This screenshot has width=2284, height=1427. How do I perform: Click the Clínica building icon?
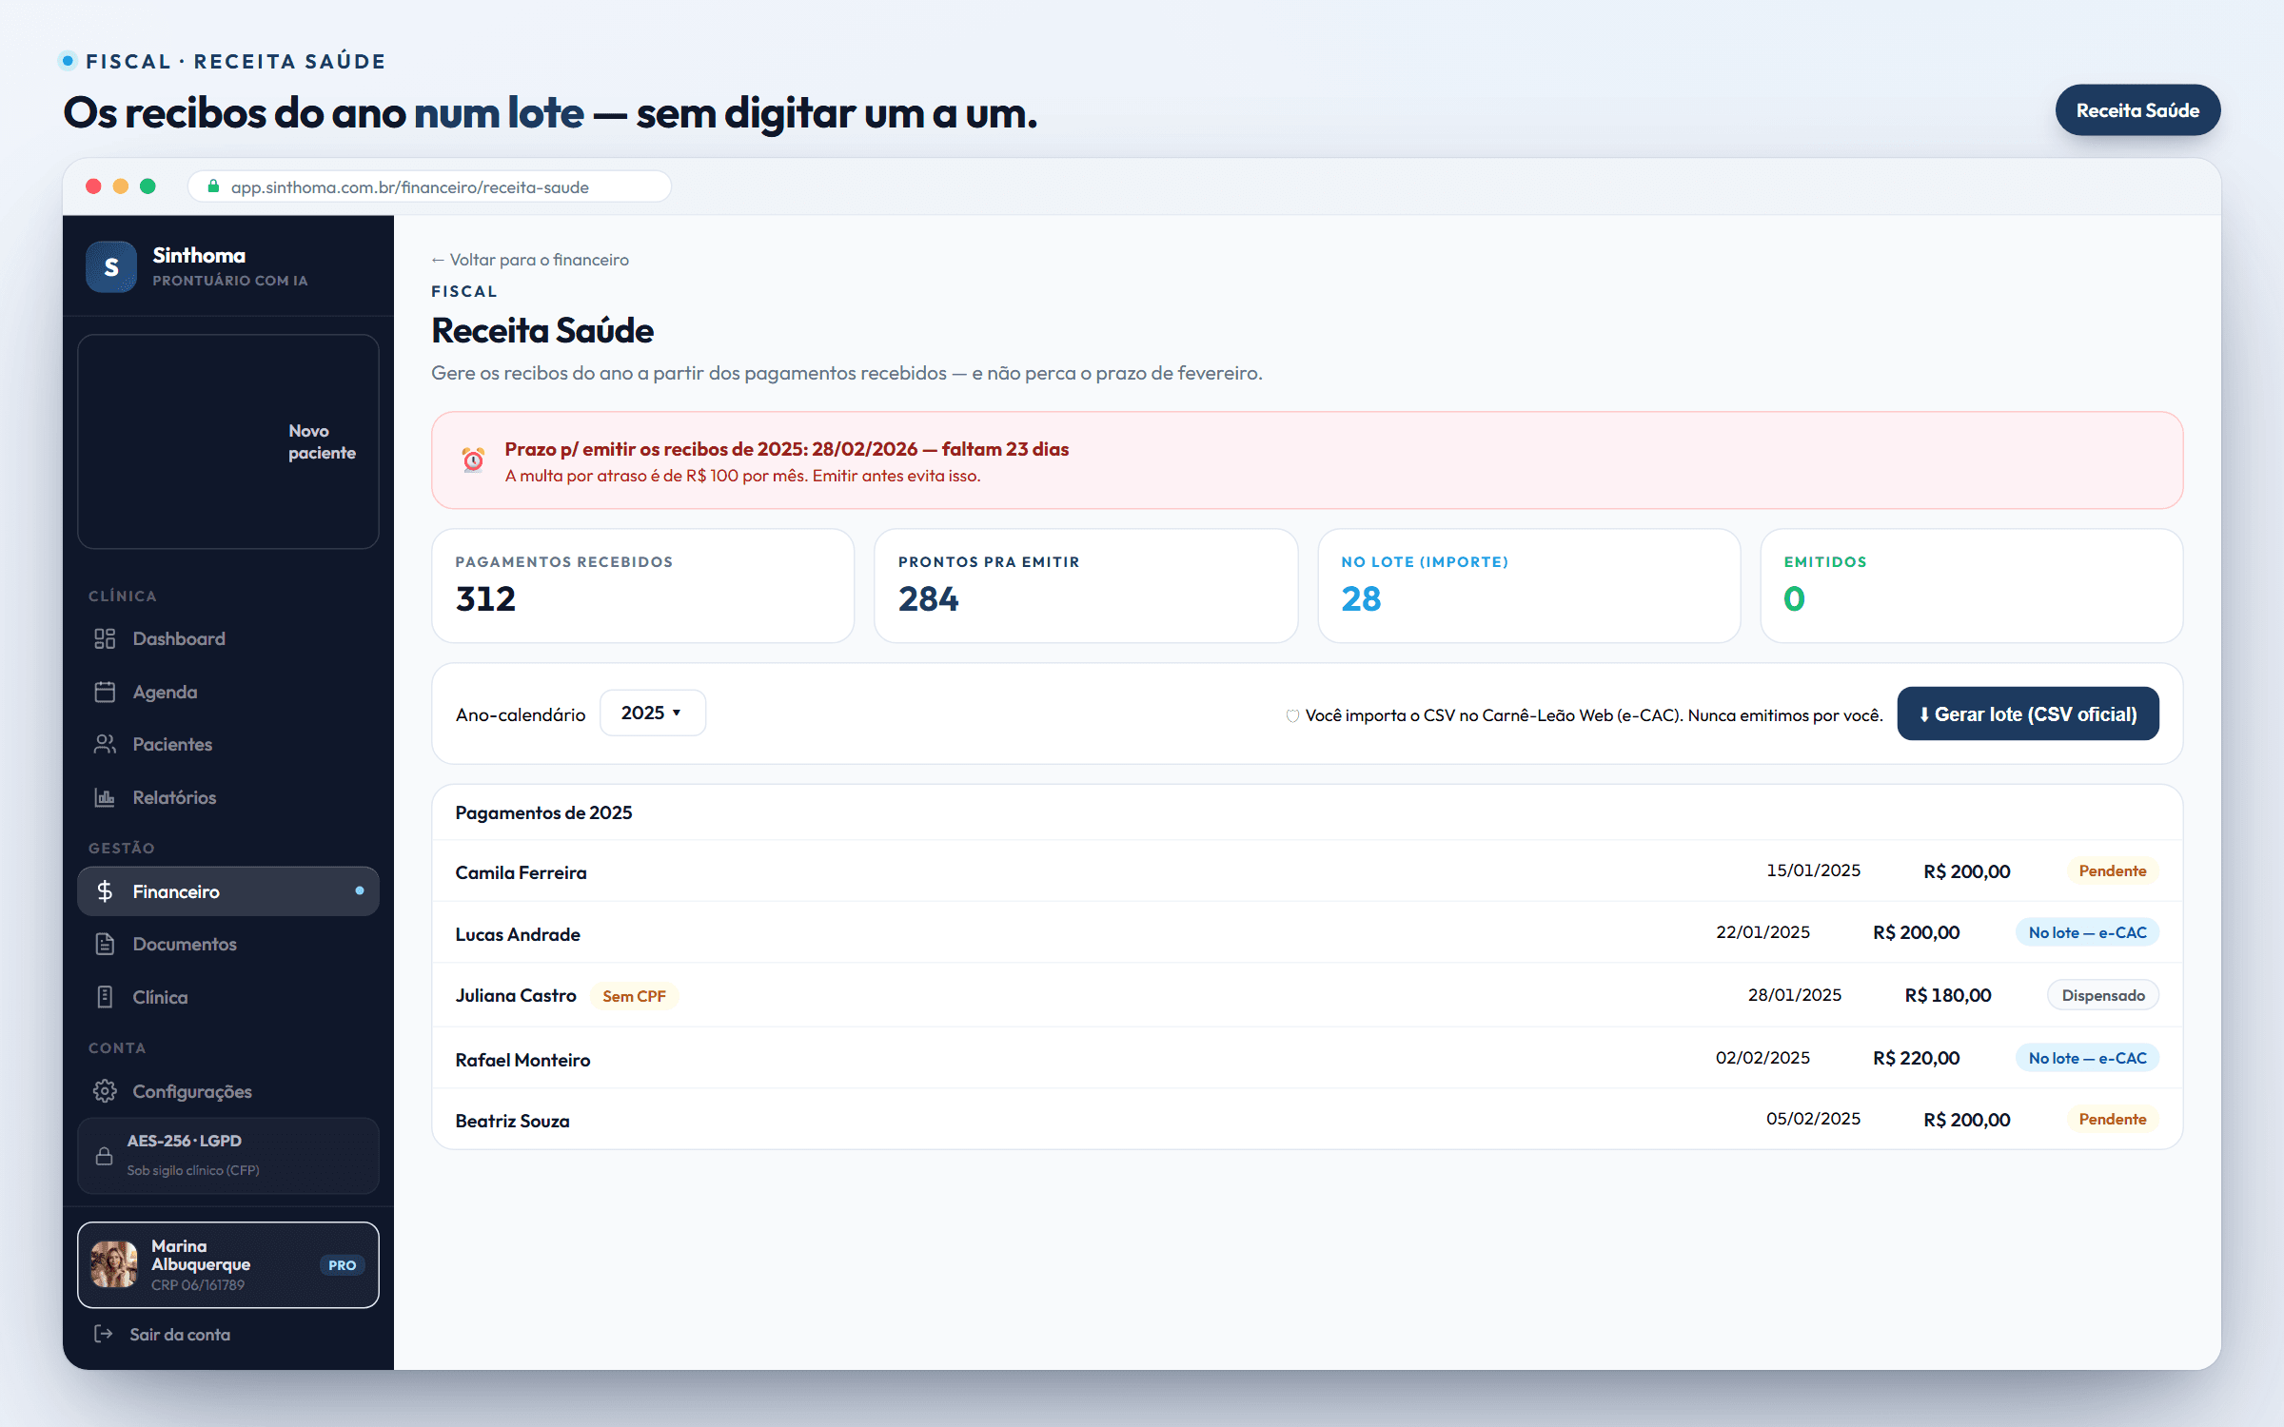[105, 997]
